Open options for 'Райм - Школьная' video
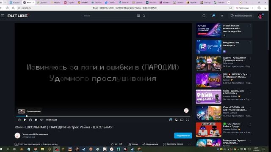 (250, 92)
